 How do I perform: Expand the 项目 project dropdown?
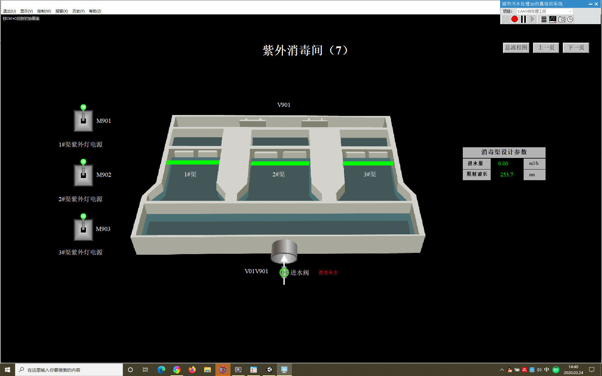point(570,11)
